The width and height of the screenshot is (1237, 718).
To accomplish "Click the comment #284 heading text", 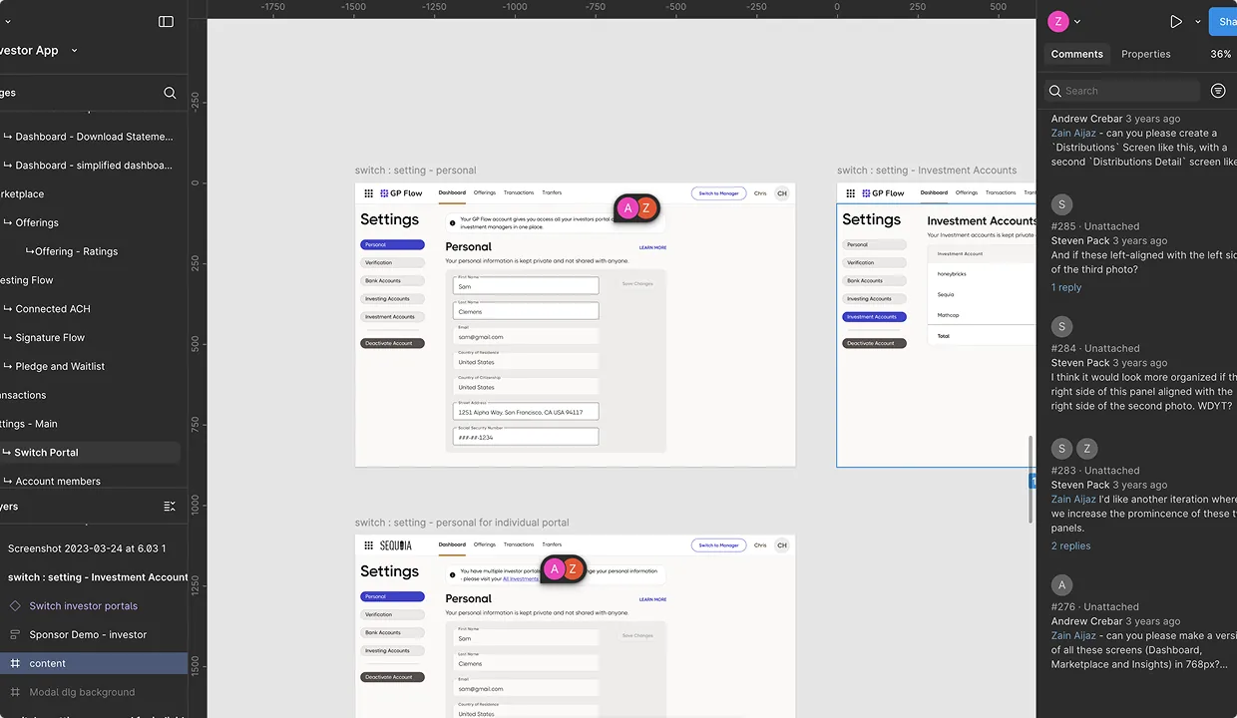I will (1095, 348).
